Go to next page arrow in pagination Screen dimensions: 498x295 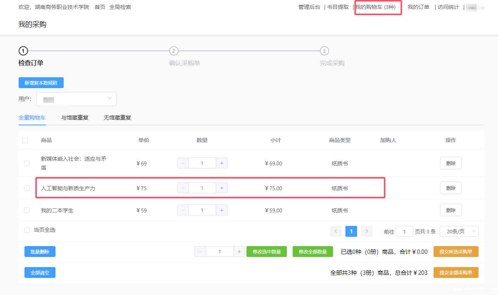(366, 231)
